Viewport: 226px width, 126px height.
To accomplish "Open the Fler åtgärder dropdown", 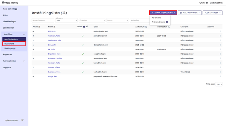I will coord(212,13).
